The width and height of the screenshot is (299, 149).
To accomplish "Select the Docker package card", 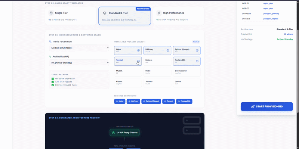I will tap(187, 83).
